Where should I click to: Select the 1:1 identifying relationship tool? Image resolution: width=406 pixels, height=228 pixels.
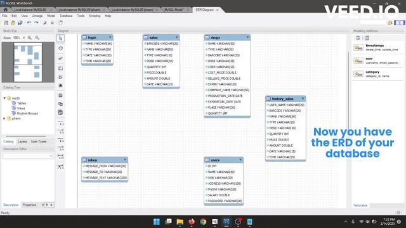(61, 140)
